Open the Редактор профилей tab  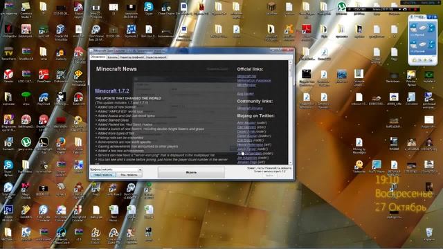(x=132, y=57)
